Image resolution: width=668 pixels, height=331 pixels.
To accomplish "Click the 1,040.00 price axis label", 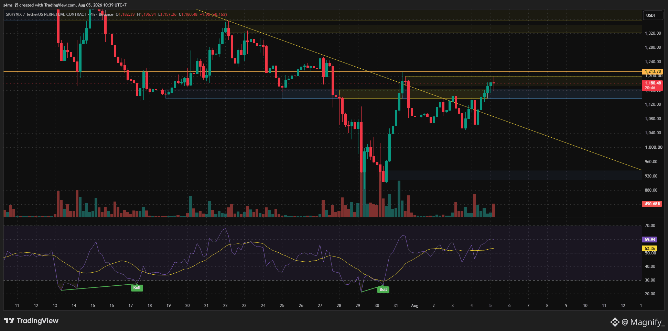I will pyautogui.click(x=653, y=133).
